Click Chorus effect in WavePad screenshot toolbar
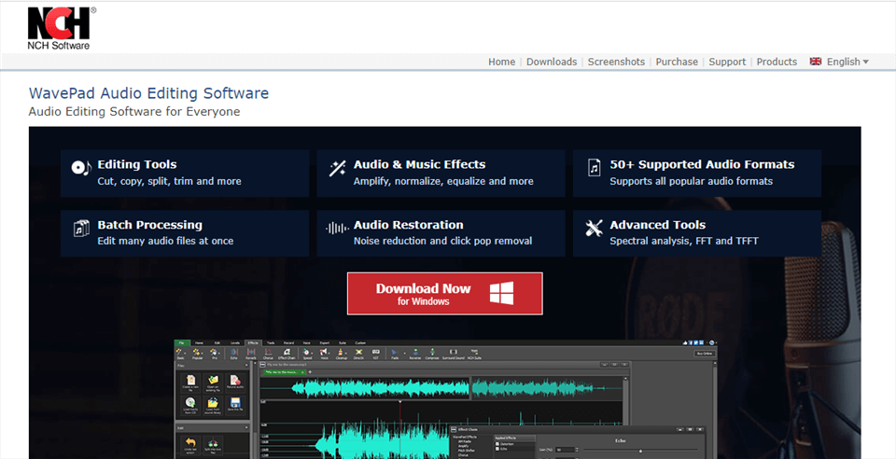This screenshot has width=896, height=459. point(268,354)
